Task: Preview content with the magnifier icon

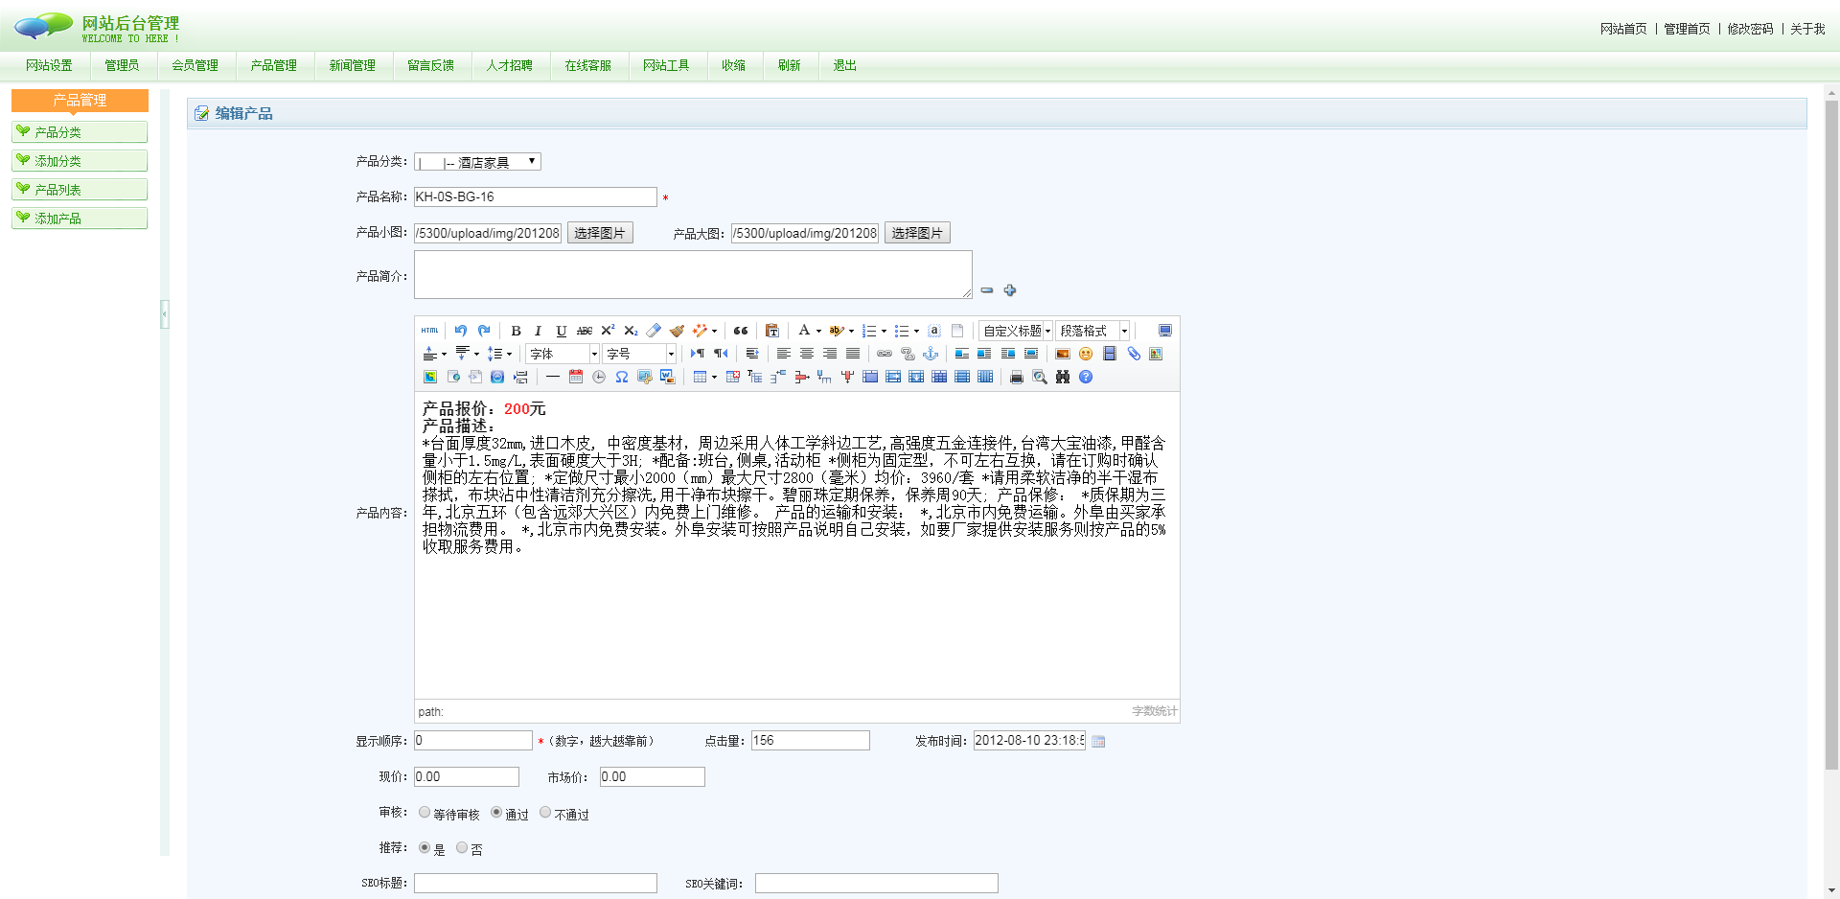Action: pyautogui.click(x=1040, y=377)
